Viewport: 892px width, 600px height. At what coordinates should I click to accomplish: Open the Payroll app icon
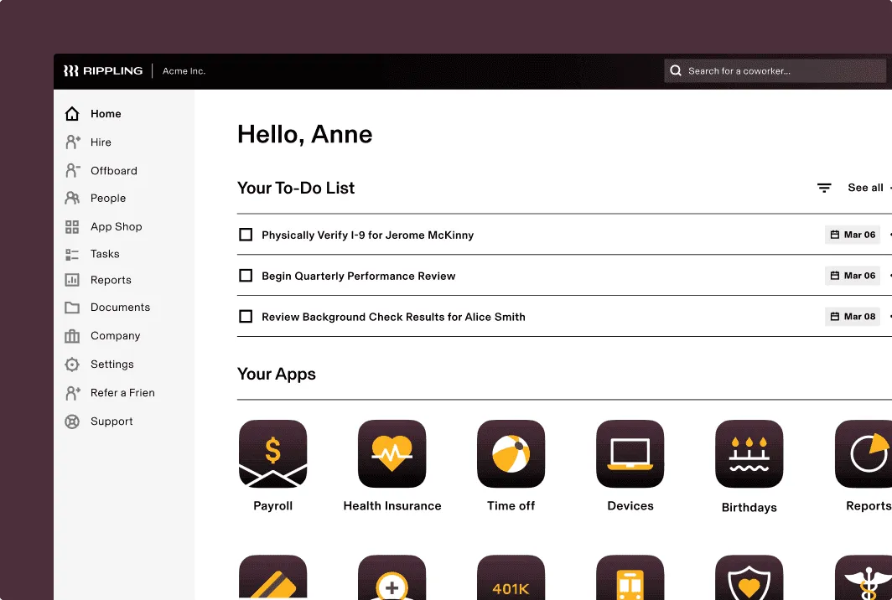click(x=272, y=453)
